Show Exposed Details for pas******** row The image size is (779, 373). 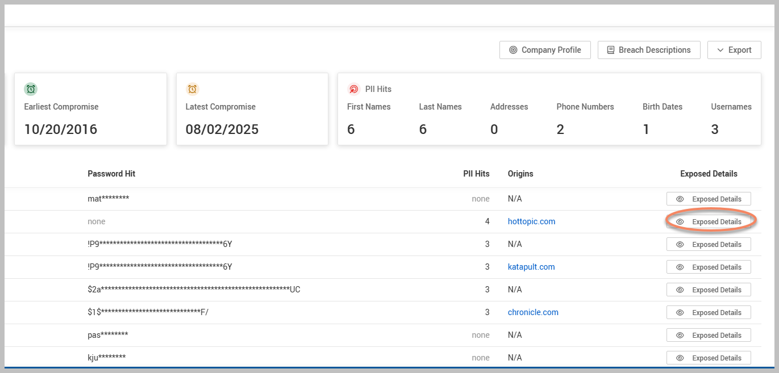click(709, 336)
